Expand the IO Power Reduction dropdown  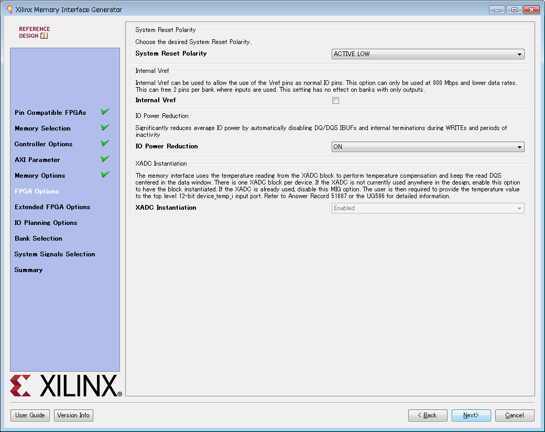coord(428,147)
